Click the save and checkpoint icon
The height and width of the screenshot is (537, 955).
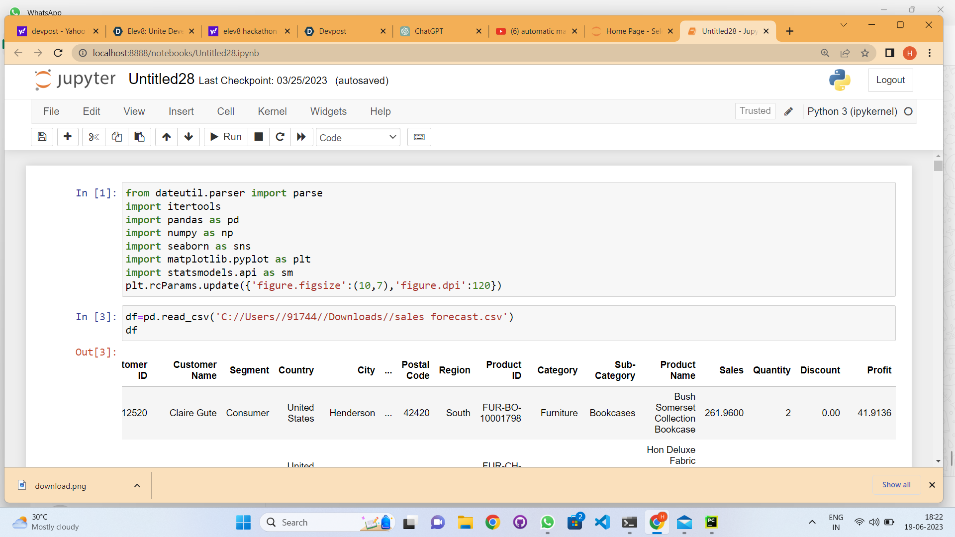point(42,137)
